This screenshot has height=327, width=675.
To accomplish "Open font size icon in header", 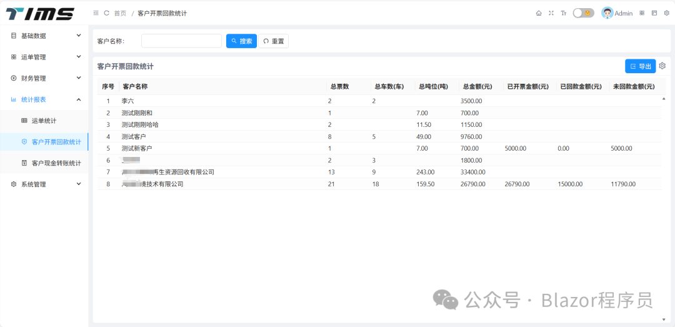I will coord(564,13).
